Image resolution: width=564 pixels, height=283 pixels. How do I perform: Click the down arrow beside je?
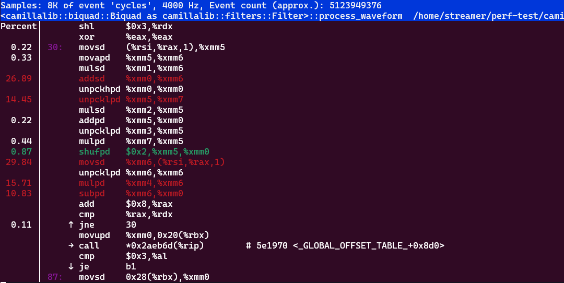click(x=71, y=266)
